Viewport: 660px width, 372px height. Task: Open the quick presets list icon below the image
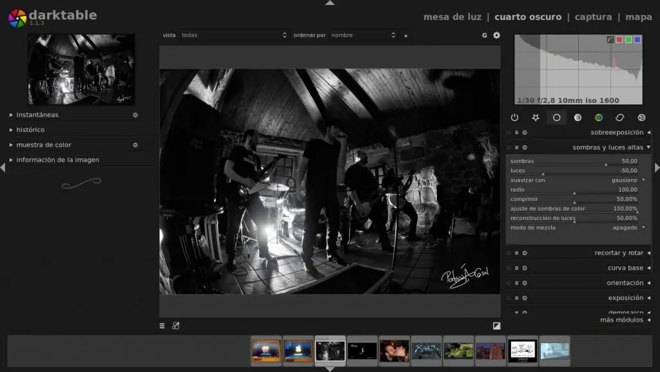coord(162,326)
